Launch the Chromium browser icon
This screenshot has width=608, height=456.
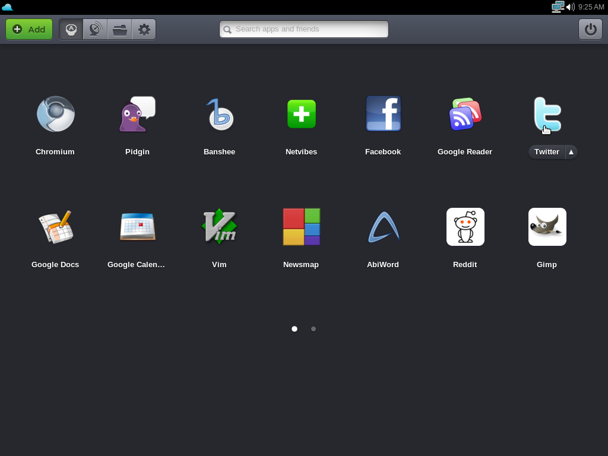55,113
